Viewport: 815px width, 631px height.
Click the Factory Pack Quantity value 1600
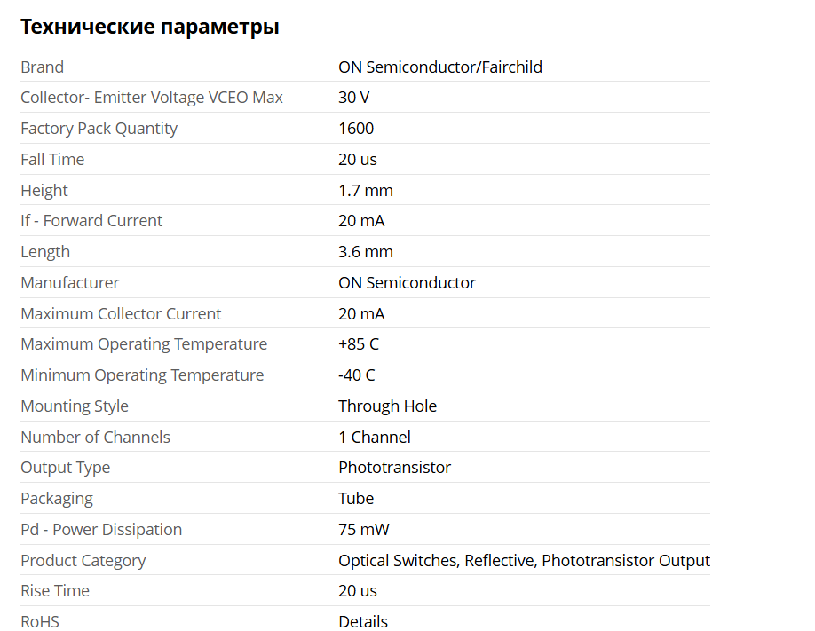click(x=356, y=129)
